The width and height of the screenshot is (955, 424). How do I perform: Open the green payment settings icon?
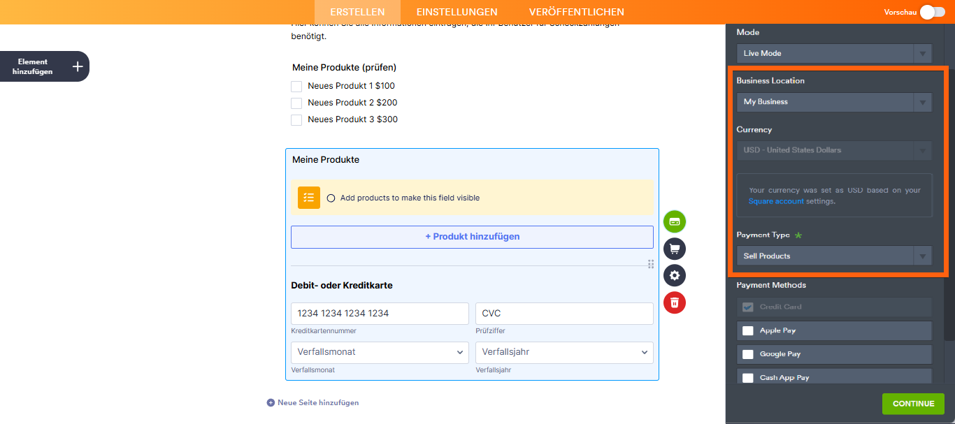point(675,221)
